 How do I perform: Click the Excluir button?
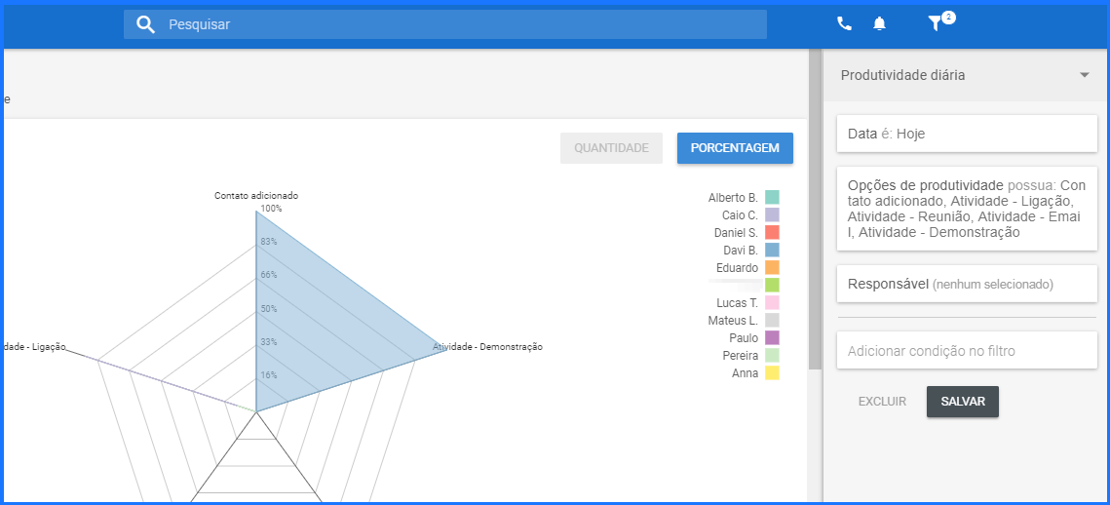882,402
